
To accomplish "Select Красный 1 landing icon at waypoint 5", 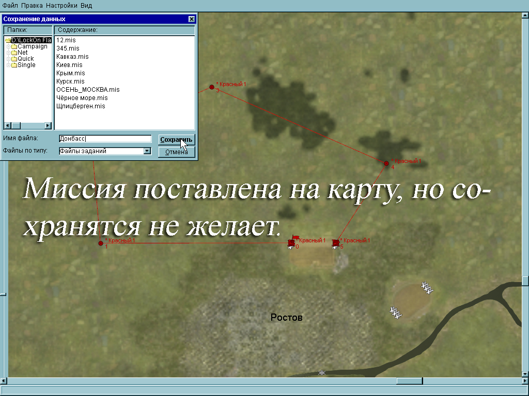I will (x=335, y=243).
